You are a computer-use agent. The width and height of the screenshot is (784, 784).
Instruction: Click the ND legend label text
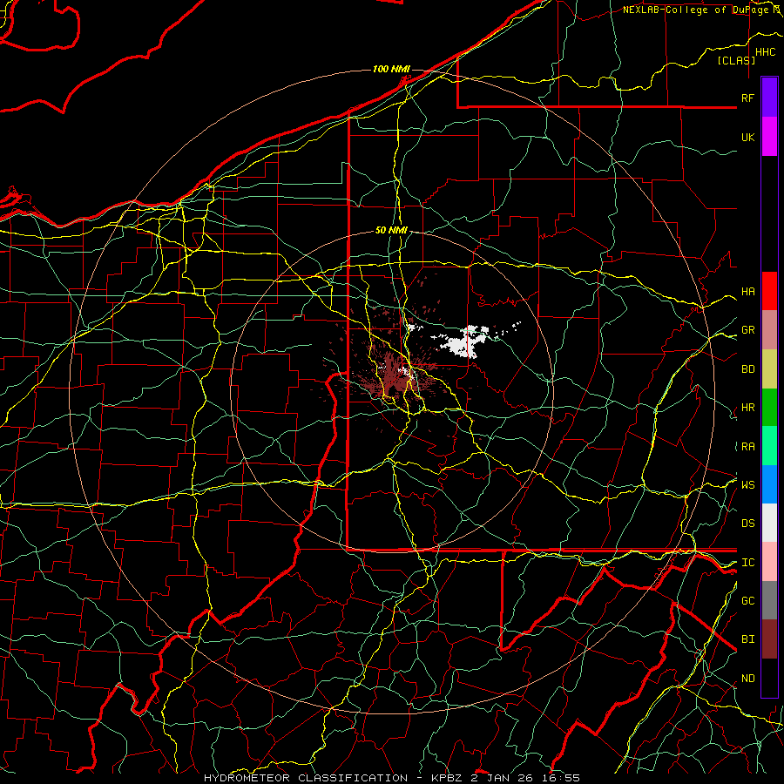click(748, 679)
